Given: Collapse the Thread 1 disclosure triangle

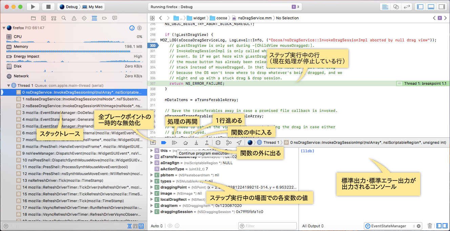Looking at the screenshot, I should (x=8, y=85).
